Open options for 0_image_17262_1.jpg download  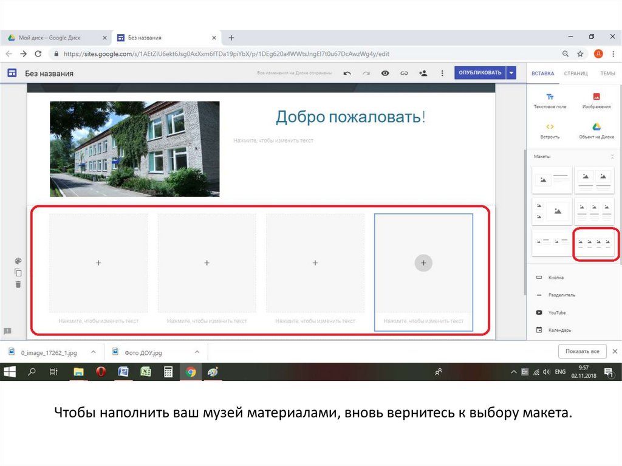tap(93, 352)
